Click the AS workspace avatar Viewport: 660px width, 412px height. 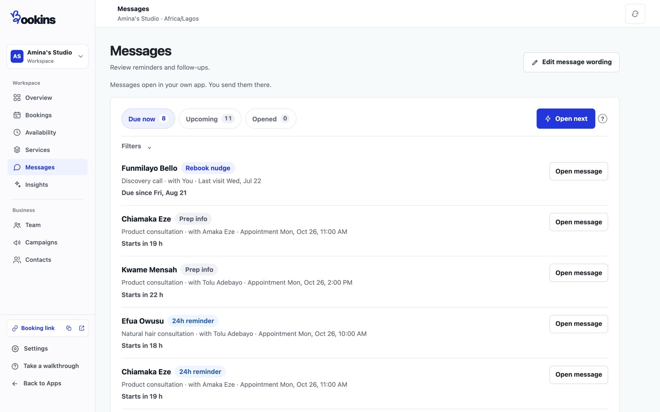(x=17, y=56)
